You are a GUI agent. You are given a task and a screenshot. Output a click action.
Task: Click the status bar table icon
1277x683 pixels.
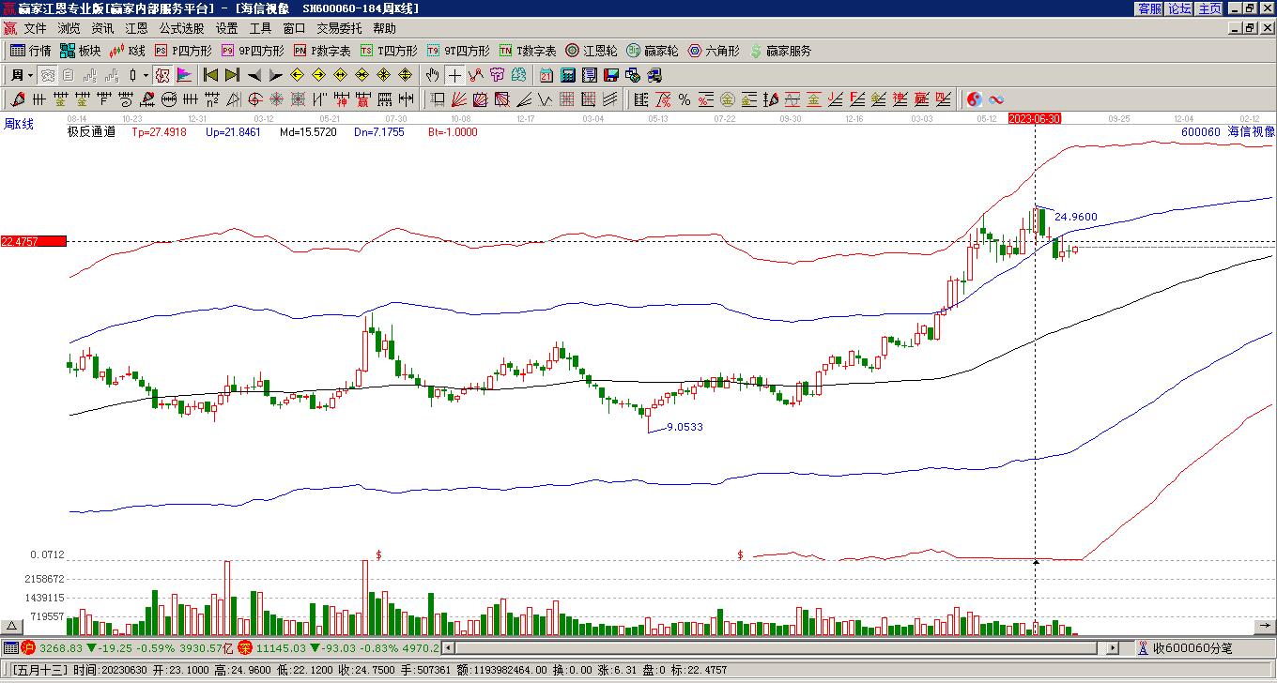(10, 648)
